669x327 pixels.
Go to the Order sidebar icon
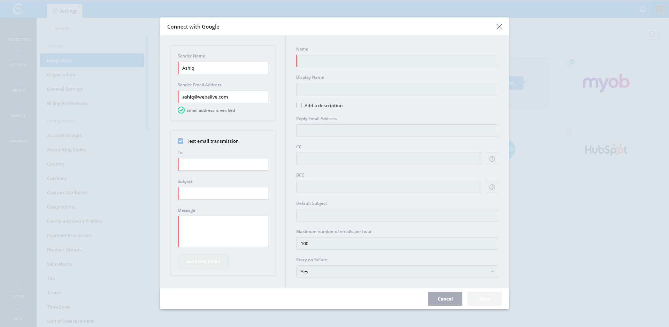tap(18, 84)
